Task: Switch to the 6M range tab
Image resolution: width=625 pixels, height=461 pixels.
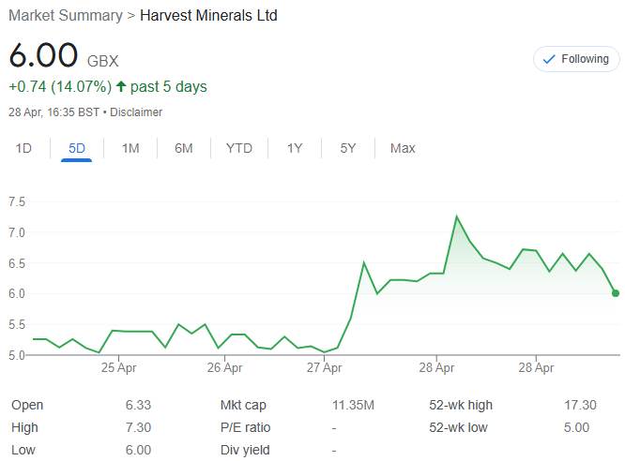Action: pyautogui.click(x=183, y=148)
